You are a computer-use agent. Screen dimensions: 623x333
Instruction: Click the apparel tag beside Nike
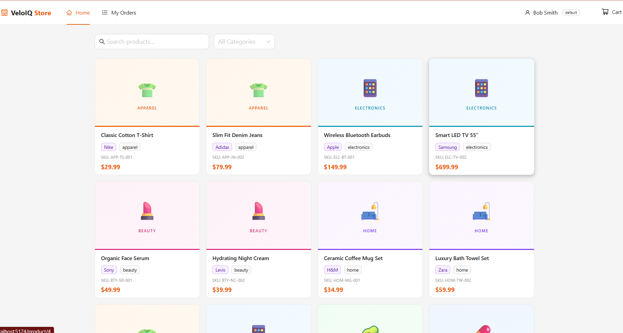[x=130, y=147]
